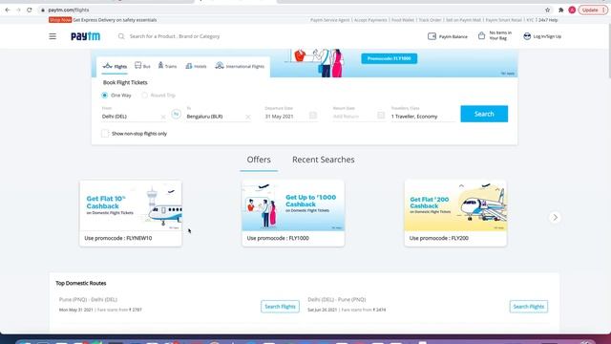This screenshot has width=611, height=344.
Task: Click the search magnifier icon
Action: (x=121, y=36)
